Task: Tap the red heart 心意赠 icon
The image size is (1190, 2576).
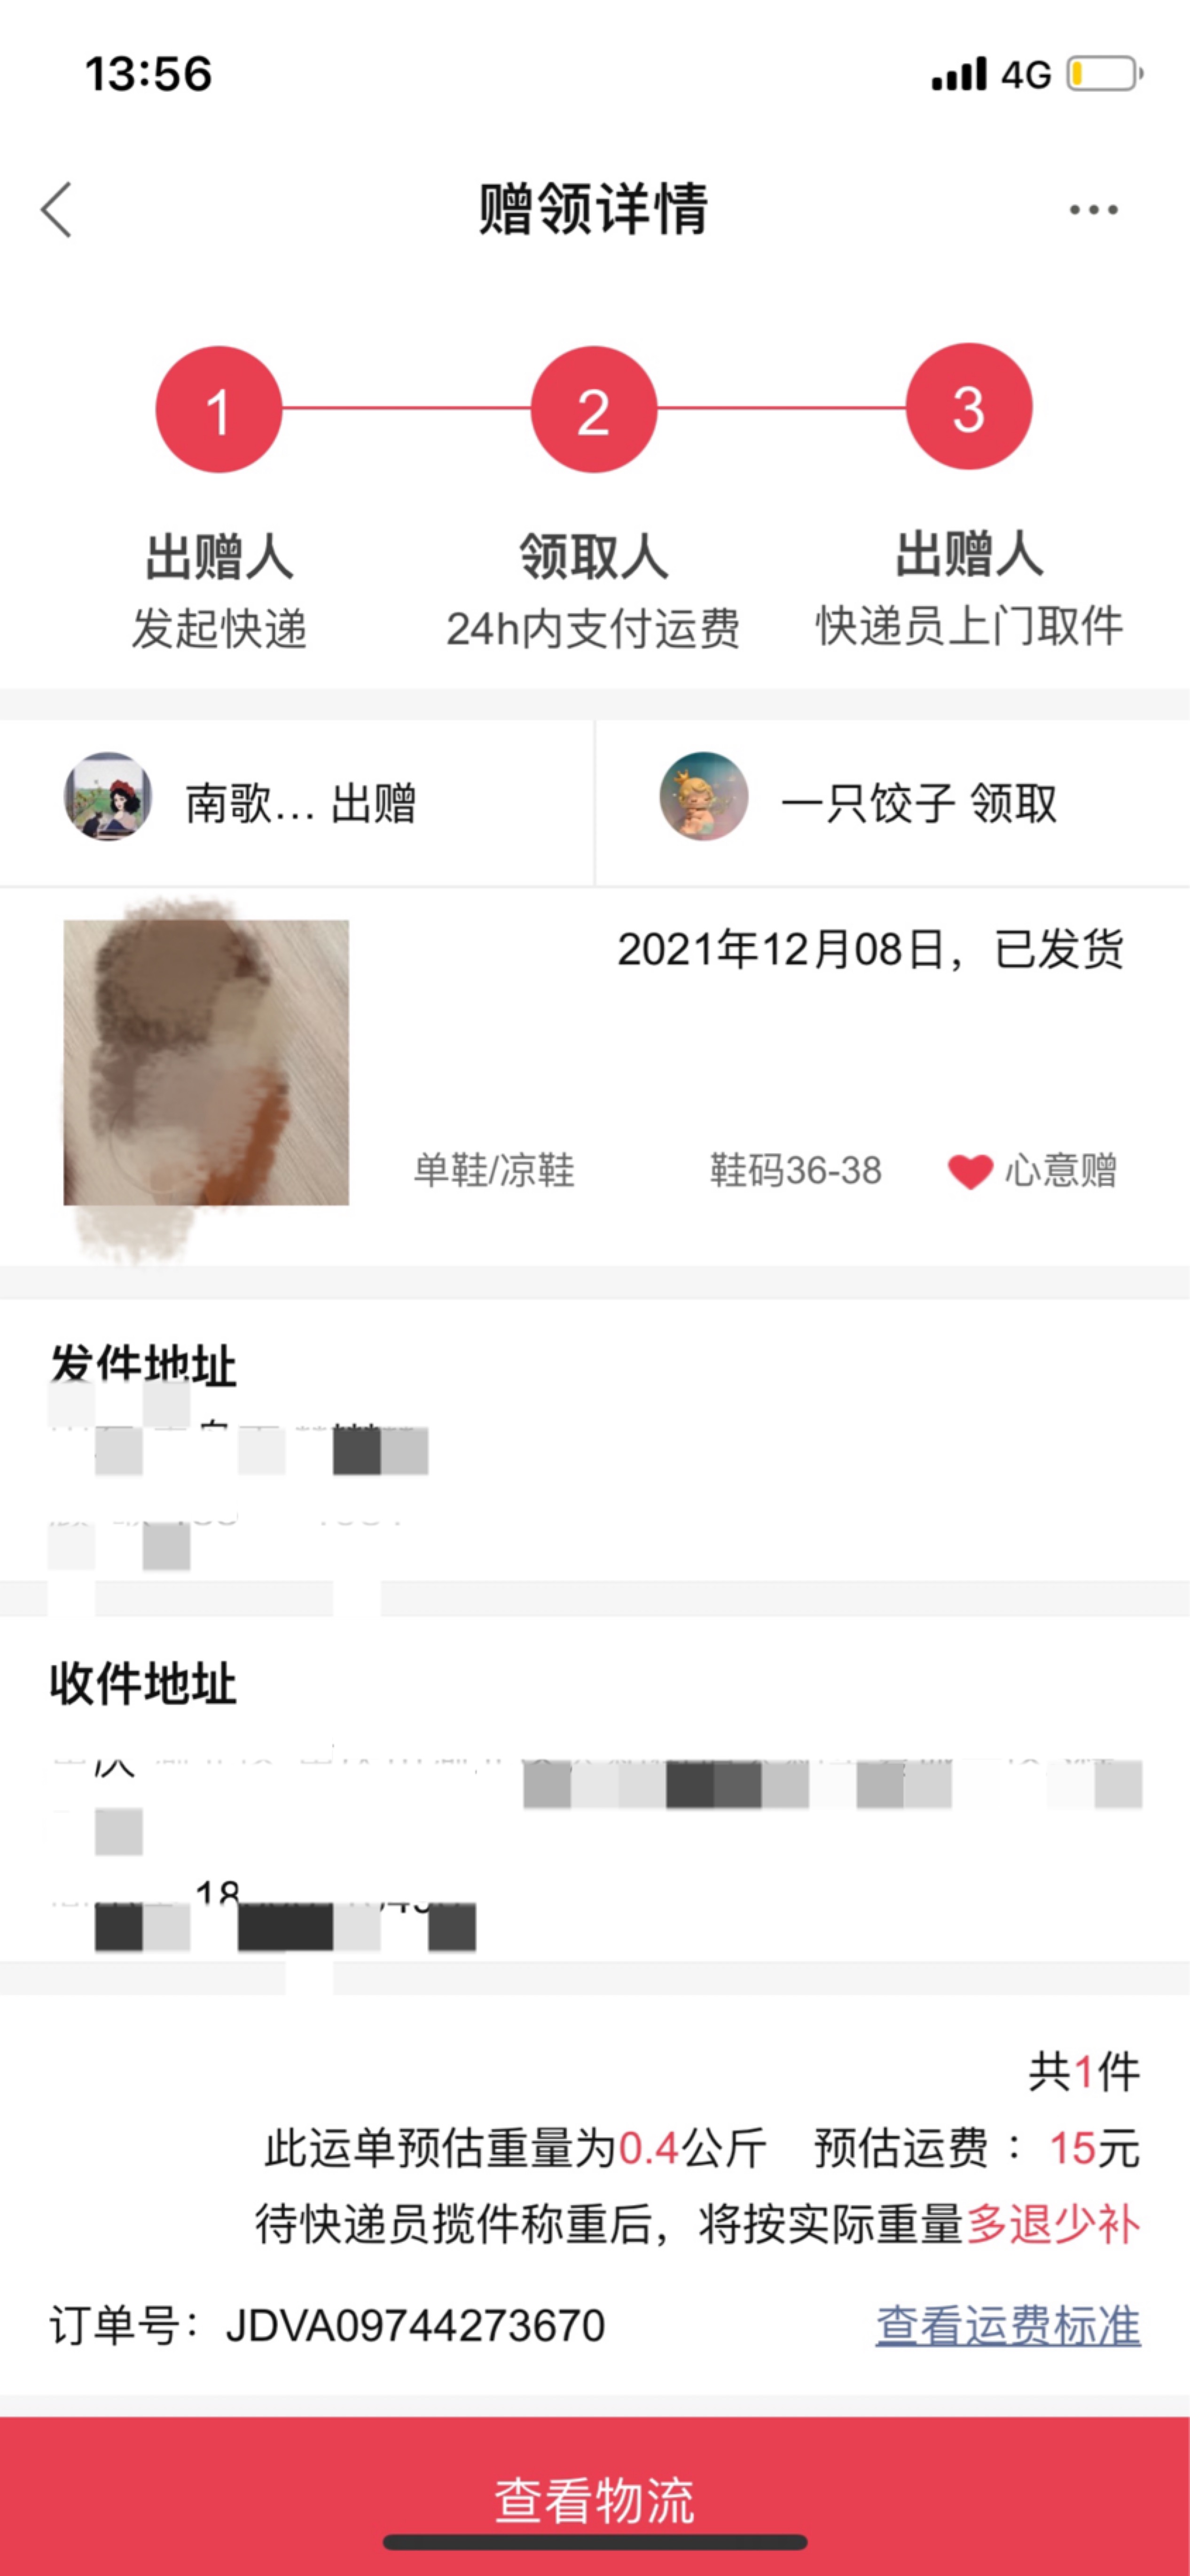Action: coord(970,1171)
